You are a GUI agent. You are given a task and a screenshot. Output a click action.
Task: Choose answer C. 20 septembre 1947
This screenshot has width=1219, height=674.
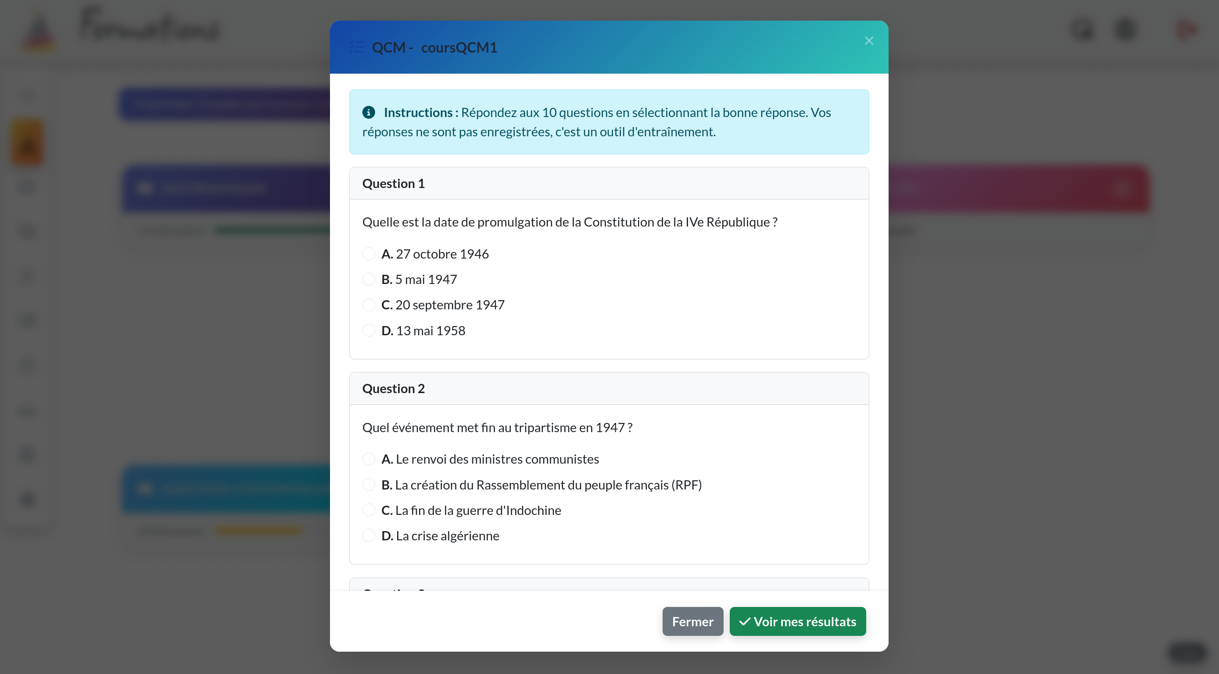point(369,305)
